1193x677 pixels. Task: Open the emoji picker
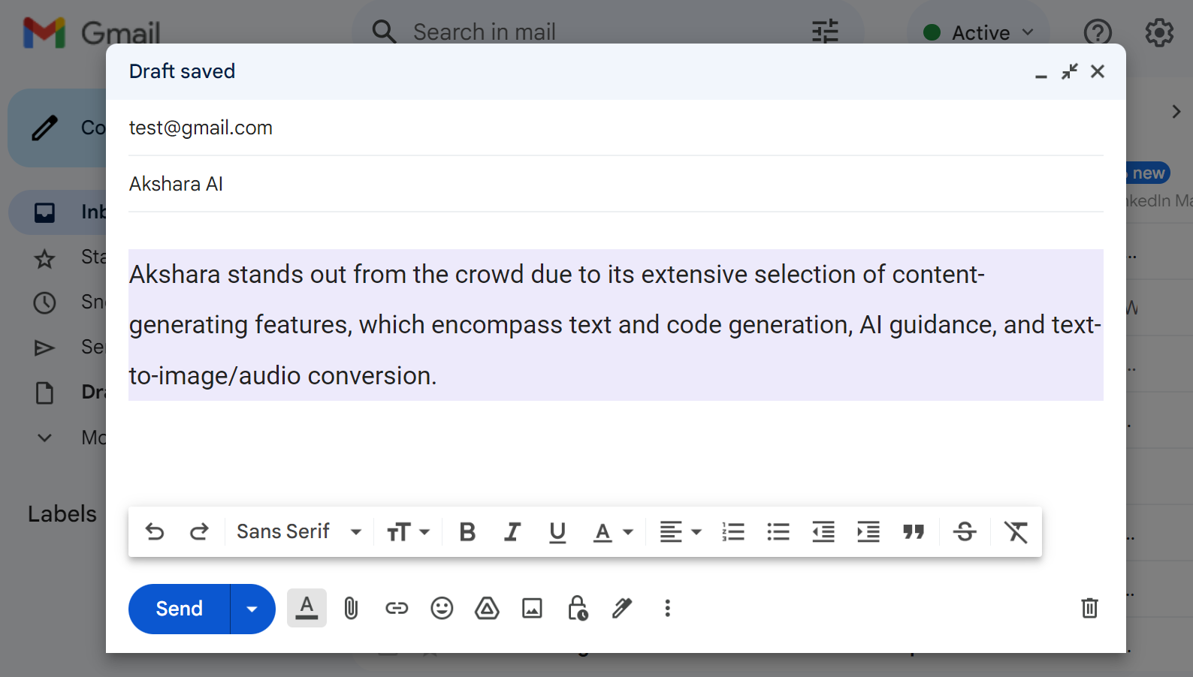point(442,608)
